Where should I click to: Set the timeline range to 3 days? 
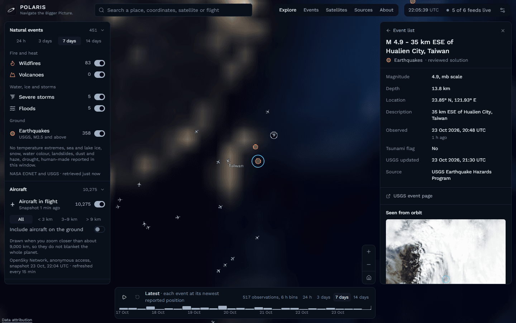[324, 297]
